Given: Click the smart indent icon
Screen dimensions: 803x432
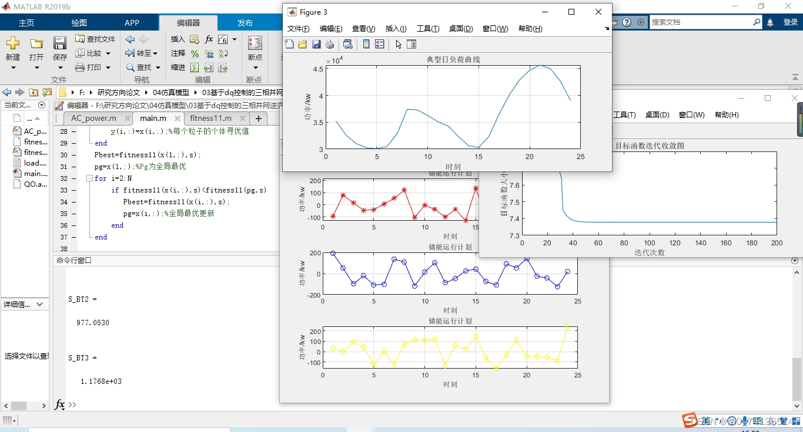Looking at the screenshot, I should (195, 67).
